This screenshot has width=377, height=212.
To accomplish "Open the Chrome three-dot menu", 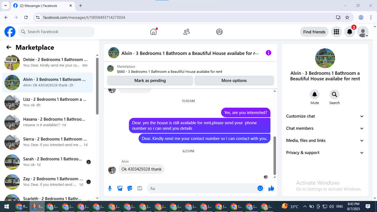I will click(371, 17).
